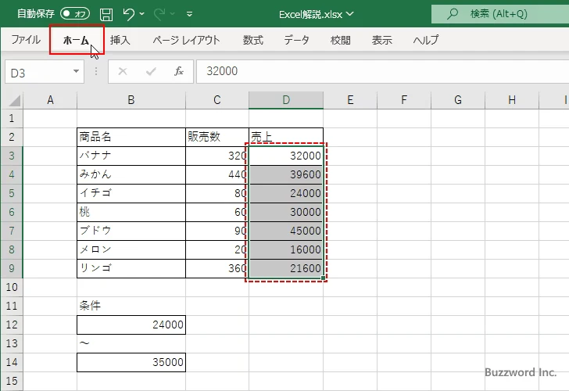
Task: Click the formula bar showing 32000
Action: click(382, 71)
